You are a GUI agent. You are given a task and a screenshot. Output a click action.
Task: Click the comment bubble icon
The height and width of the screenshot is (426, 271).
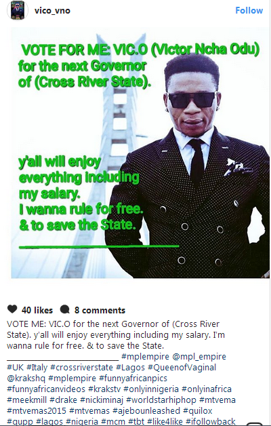(65, 309)
